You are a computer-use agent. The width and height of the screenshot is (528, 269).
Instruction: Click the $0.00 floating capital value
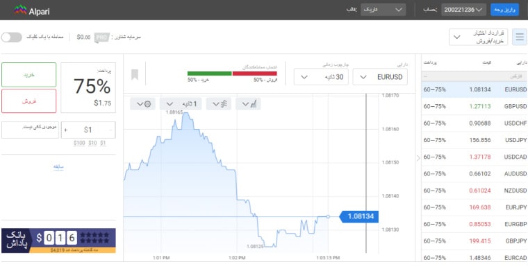(83, 37)
